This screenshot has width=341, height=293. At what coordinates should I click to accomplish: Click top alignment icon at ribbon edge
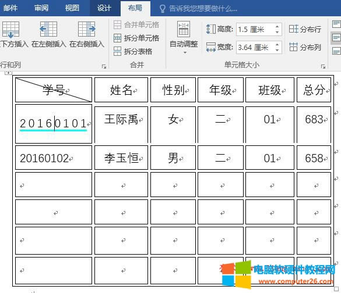336,24
